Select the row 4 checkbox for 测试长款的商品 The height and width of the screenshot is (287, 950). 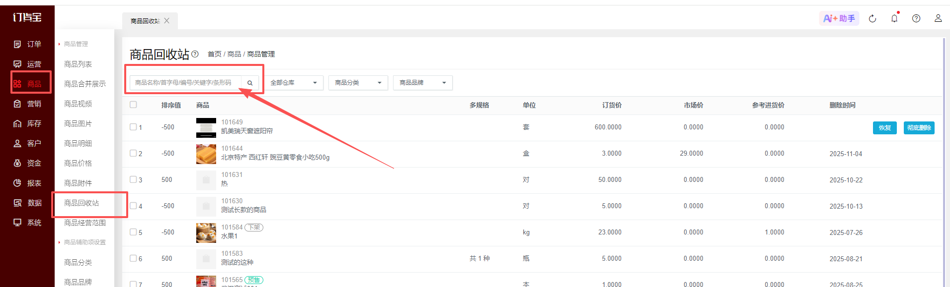[133, 206]
